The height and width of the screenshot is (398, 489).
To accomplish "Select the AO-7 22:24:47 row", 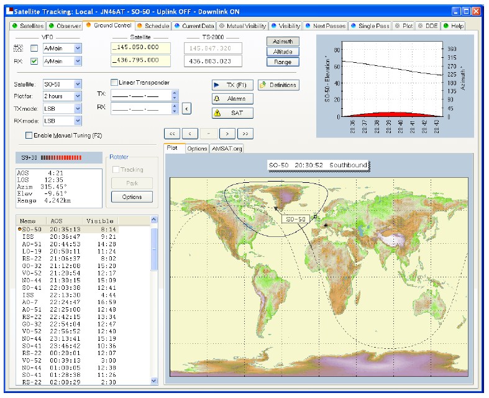I will click(x=68, y=302).
